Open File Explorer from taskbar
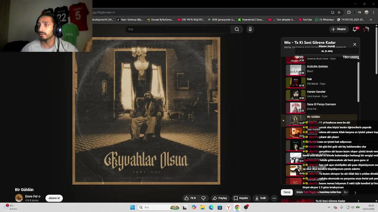378x212 pixels. (x=202, y=207)
